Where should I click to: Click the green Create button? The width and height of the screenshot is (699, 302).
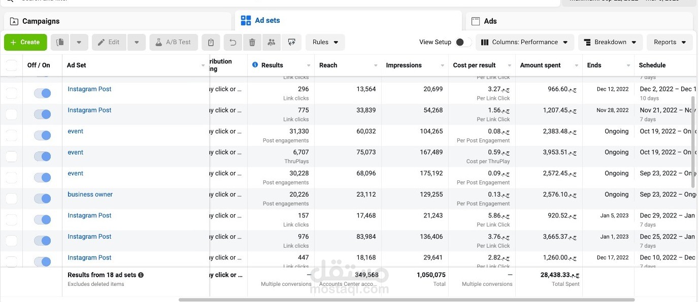click(25, 42)
